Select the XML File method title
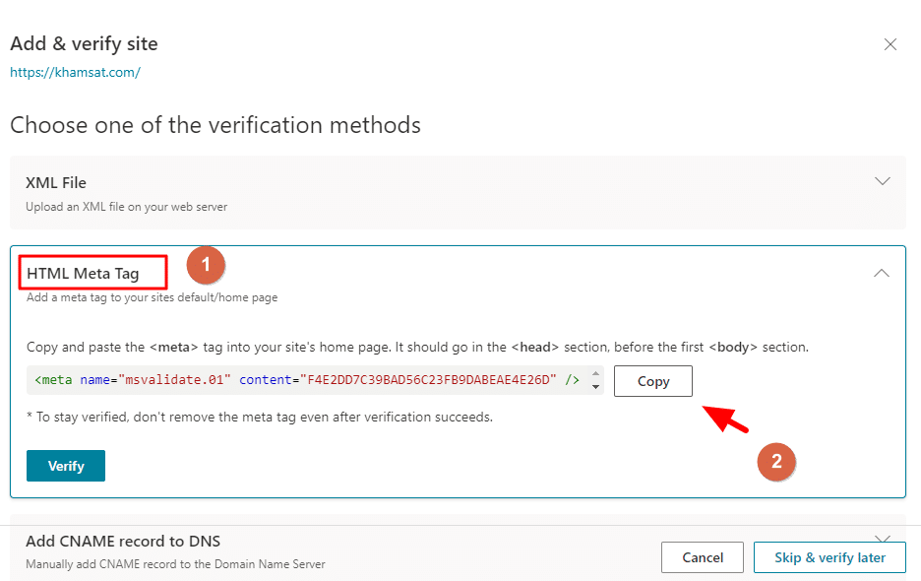Image resolution: width=921 pixels, height=581 pixels. pos(56,182)
